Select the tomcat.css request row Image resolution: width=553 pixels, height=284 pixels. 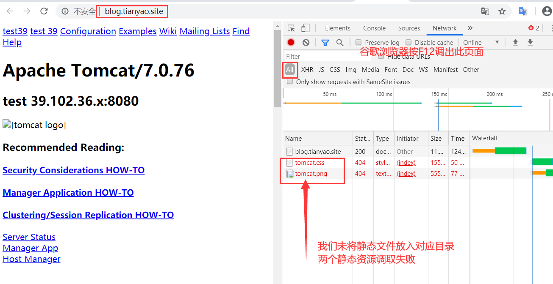(417, 162)
